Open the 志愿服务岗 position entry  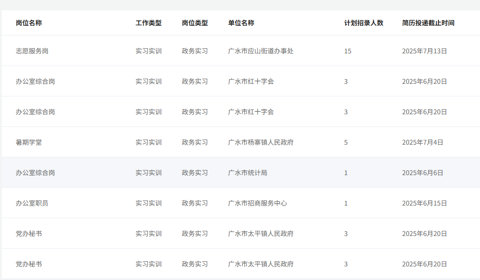point(32,51)
